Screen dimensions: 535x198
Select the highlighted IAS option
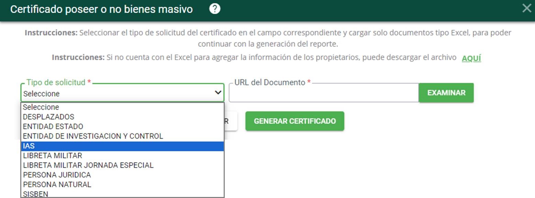click(x=29, y=146)
